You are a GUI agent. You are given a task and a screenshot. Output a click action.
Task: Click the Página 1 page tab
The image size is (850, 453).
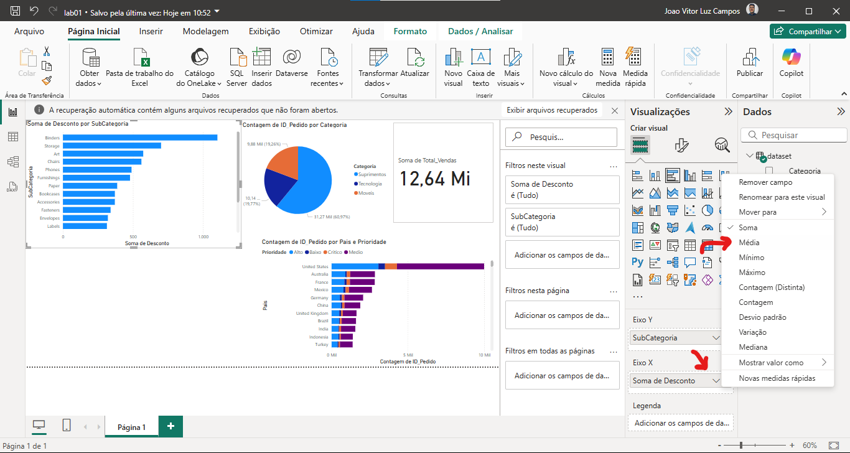pos(131,427)
